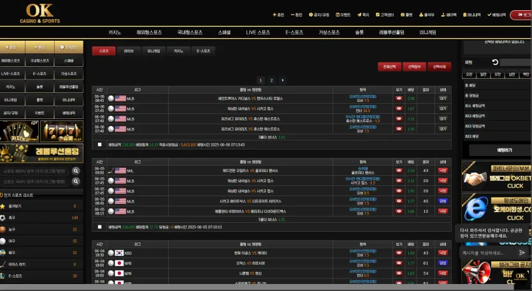This screenshot has width=532, height=291.
Task: Click the red logout button
Action: [x=522, y=15]
